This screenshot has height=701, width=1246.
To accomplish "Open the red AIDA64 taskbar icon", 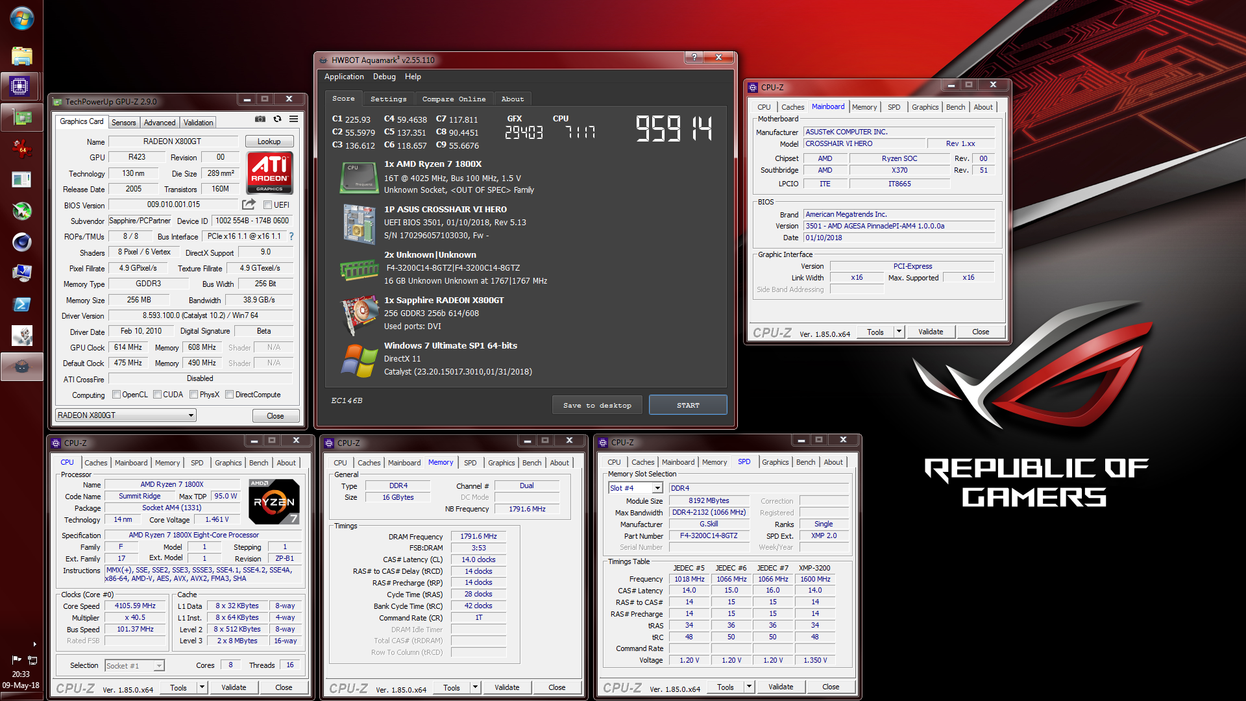I will point(21,149).
